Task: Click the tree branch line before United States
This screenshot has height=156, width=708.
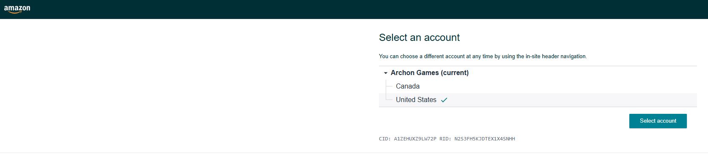Action: tap(389, 100)
